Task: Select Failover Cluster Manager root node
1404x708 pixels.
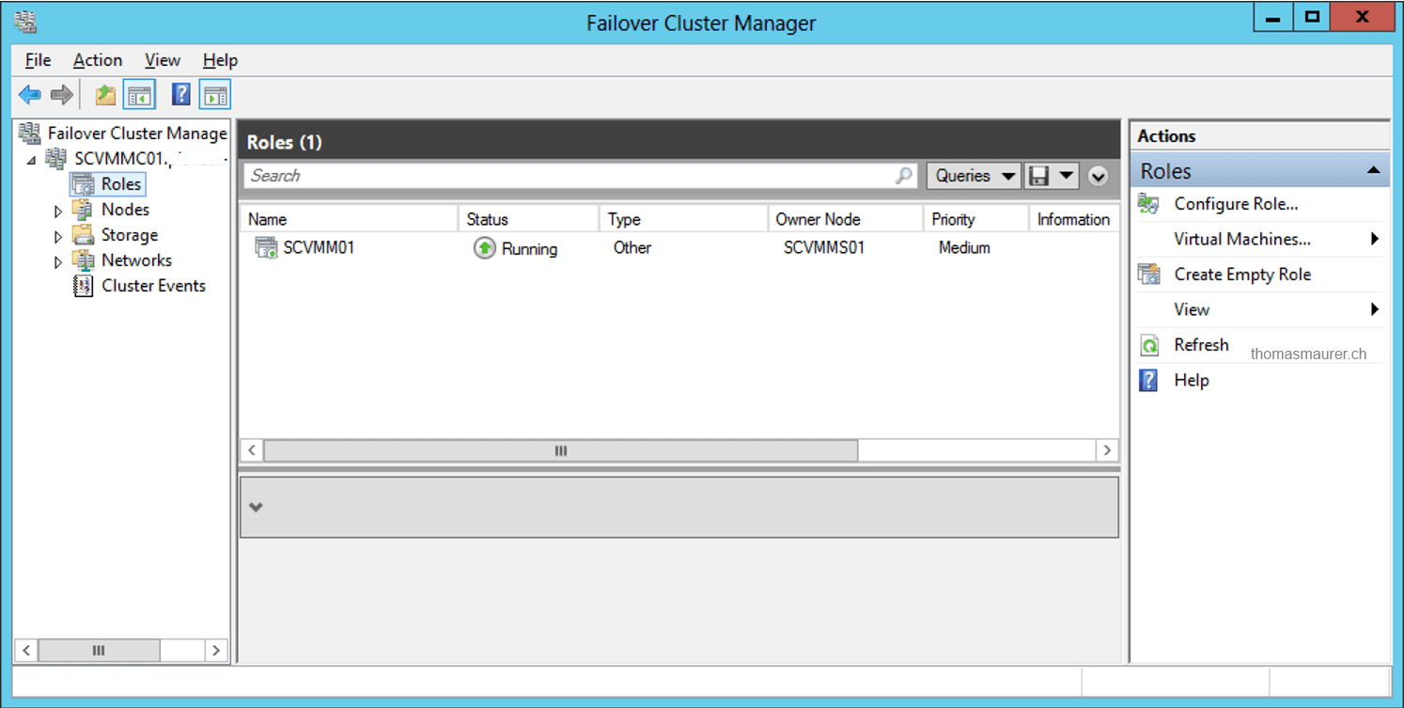Action: click(x=137, y=134)
